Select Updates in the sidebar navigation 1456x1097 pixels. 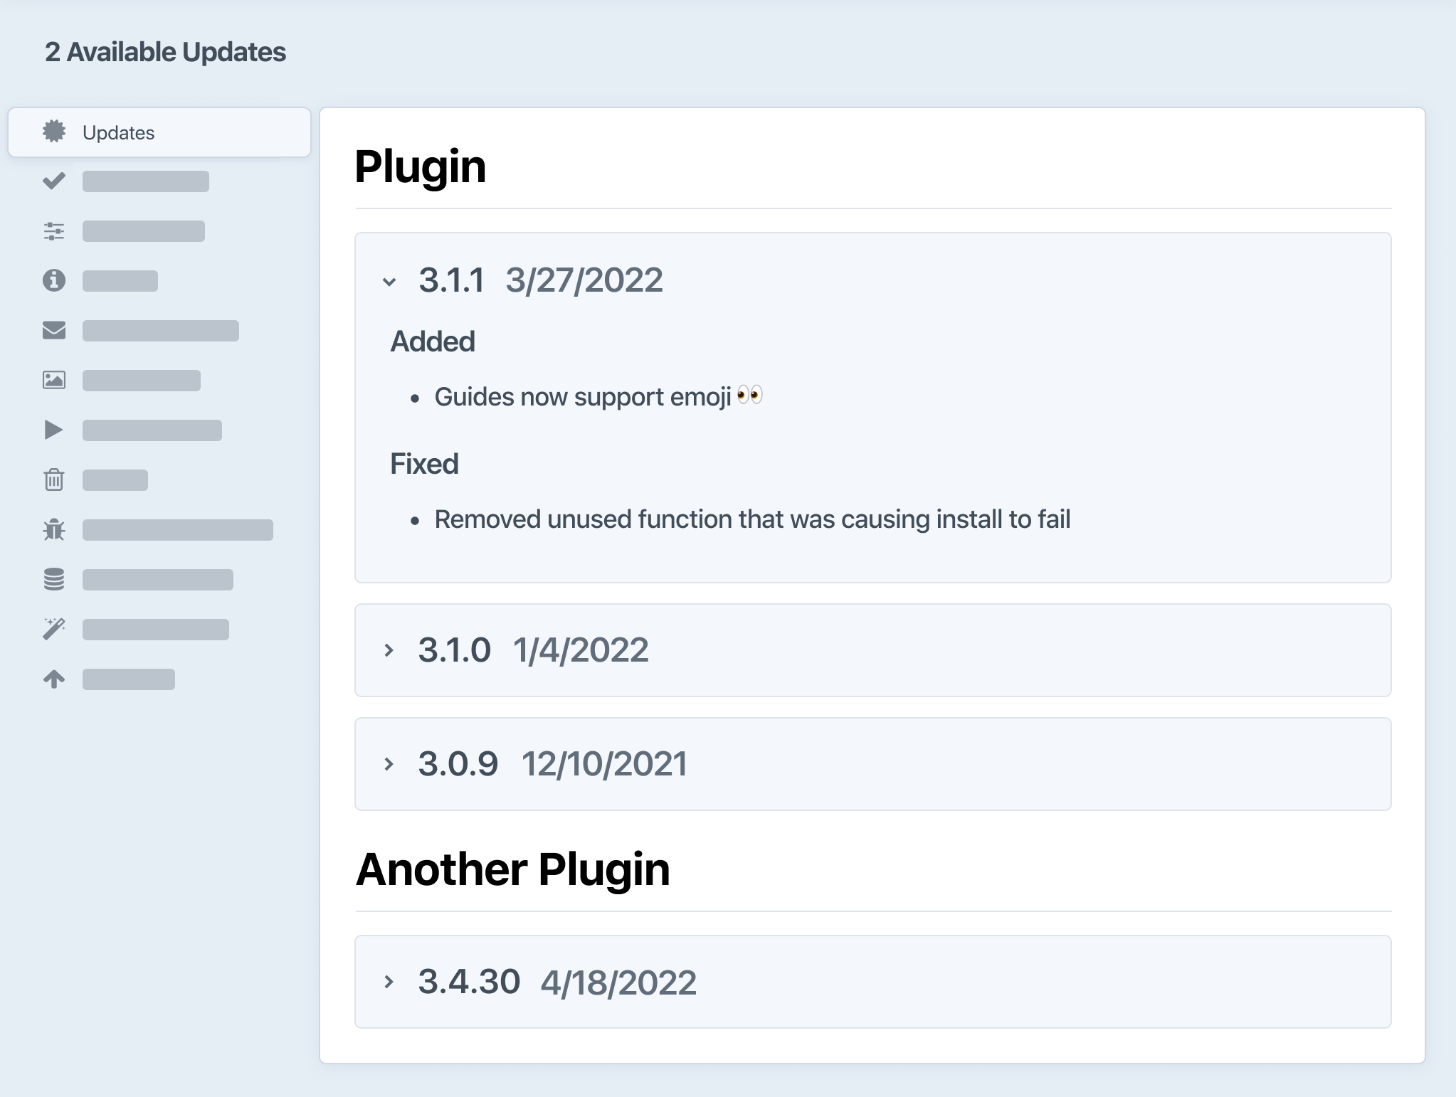[117, 132]
